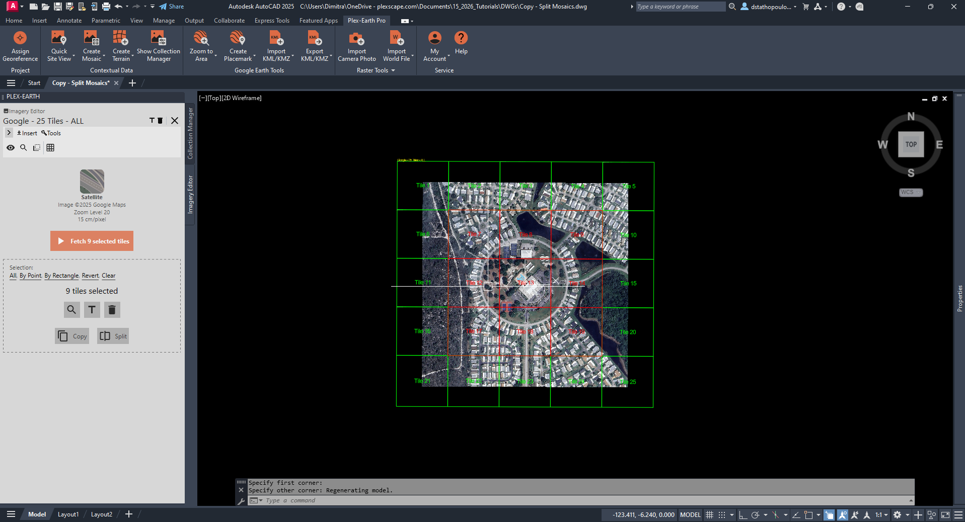Click the TOP face of the ViewCube
Image resolution: width=965 pixels, height=522 pixels.
click(911, 144)
